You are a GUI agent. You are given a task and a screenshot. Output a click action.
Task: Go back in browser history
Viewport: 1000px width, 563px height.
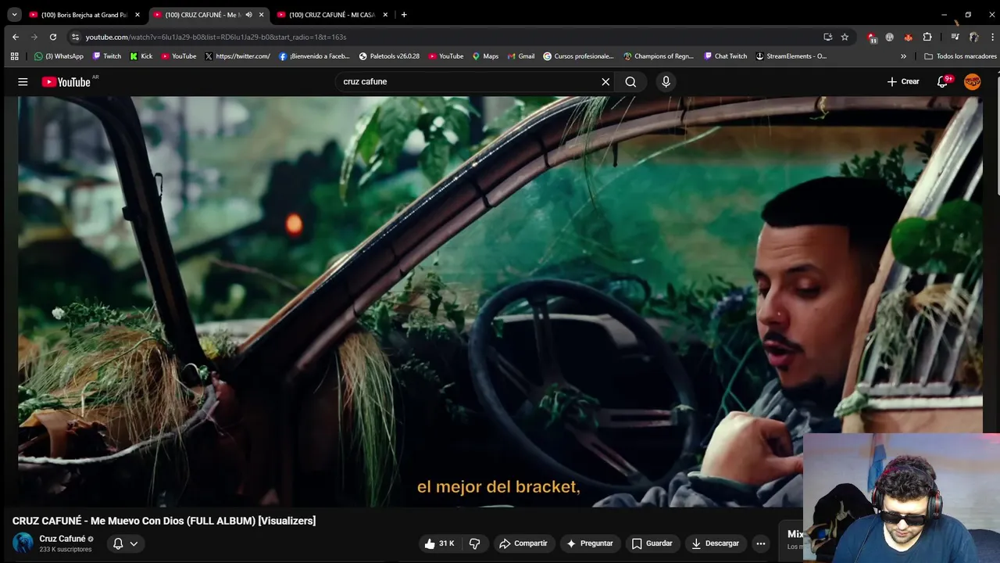(16, 37)
